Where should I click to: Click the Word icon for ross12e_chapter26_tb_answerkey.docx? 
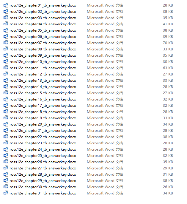point(6,162)
